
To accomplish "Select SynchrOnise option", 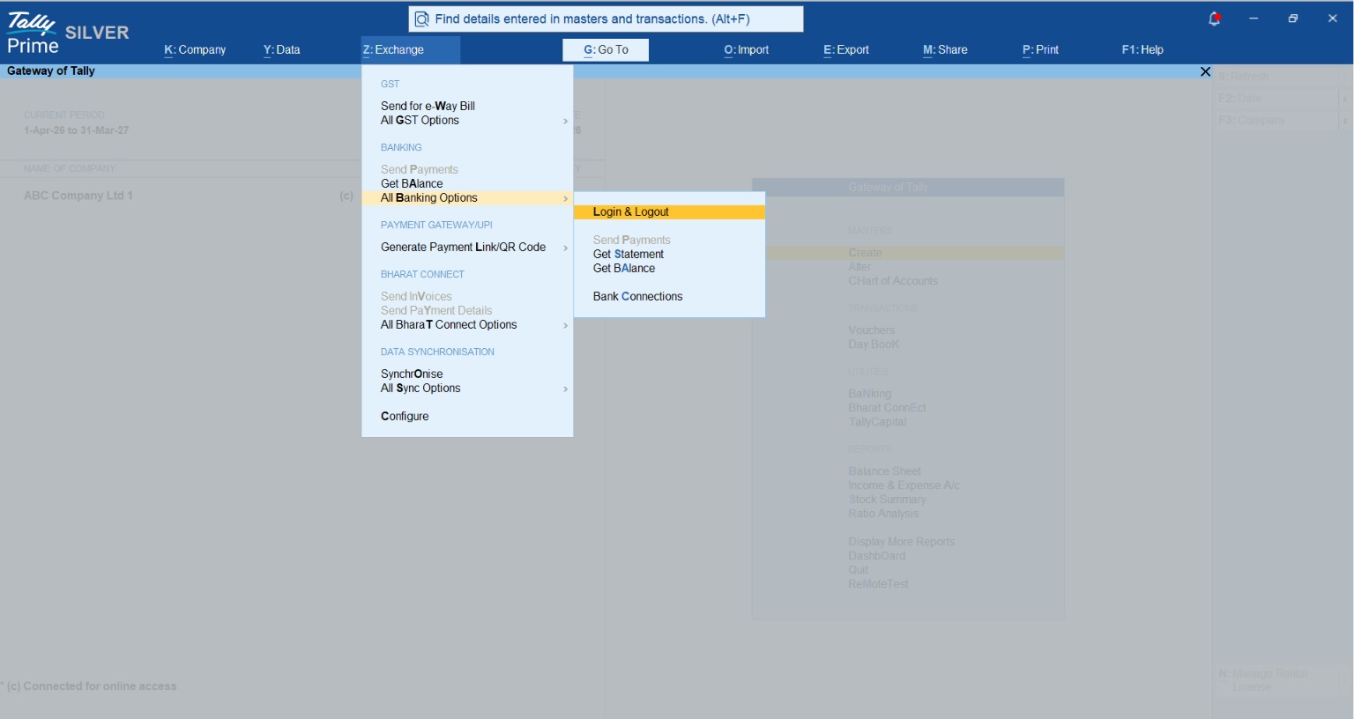I will point(412,374).
